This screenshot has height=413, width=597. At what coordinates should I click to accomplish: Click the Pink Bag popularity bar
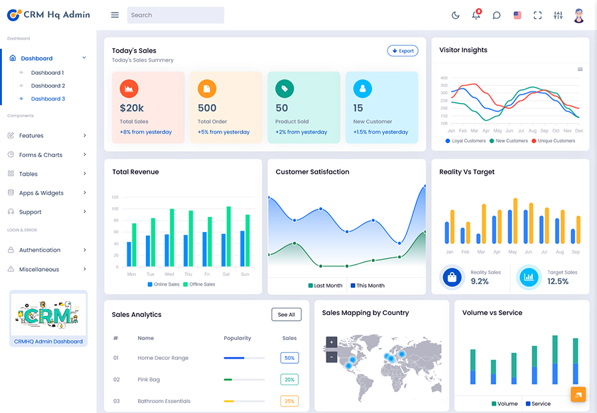point(244,379)
